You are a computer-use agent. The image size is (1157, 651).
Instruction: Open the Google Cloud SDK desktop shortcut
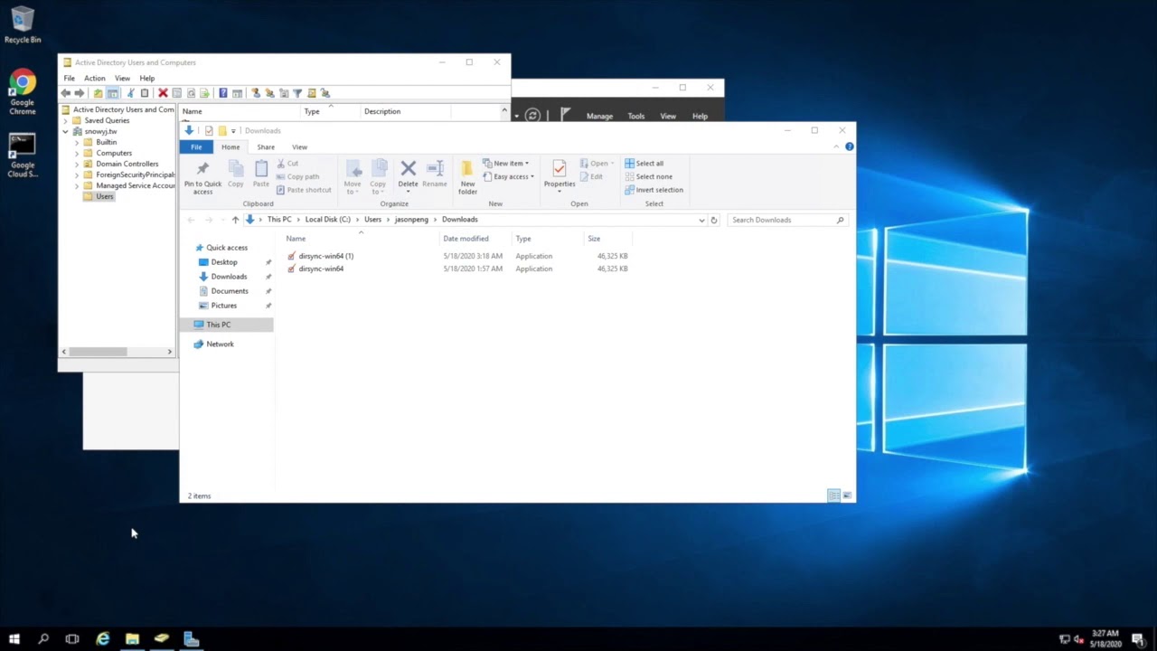(x=23, y=156)
